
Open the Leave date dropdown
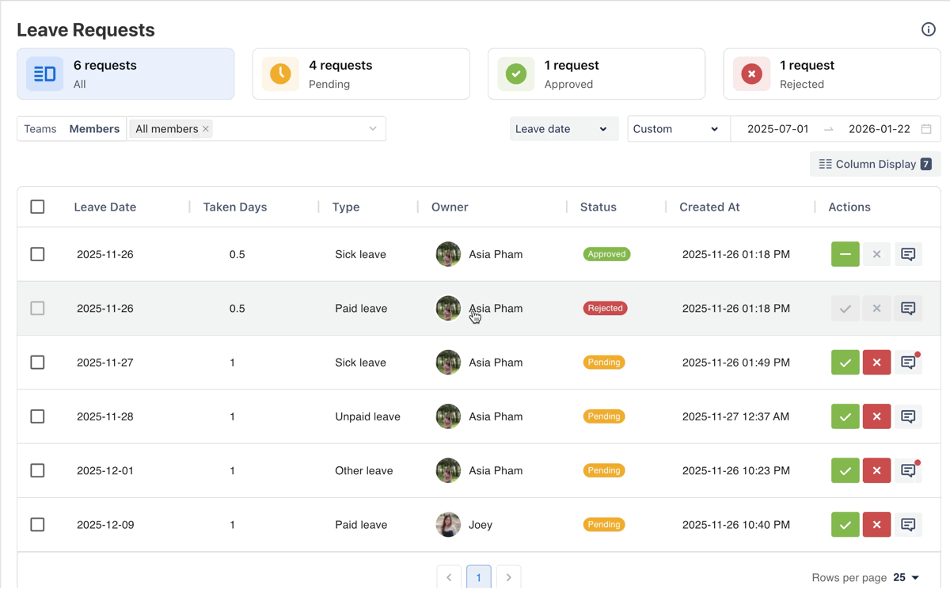click(x=562, y=129)
